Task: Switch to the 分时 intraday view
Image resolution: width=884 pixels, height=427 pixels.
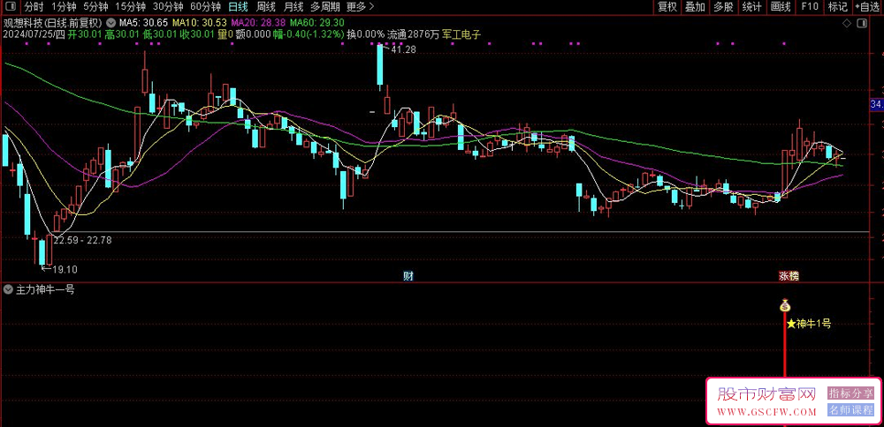Action: point(34,7)
